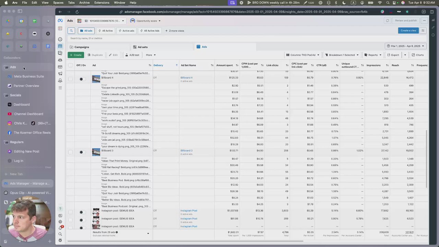
Task: Sort by Ad Set Name column arrows
Action: pyautogui.click(x=212, y=65)
